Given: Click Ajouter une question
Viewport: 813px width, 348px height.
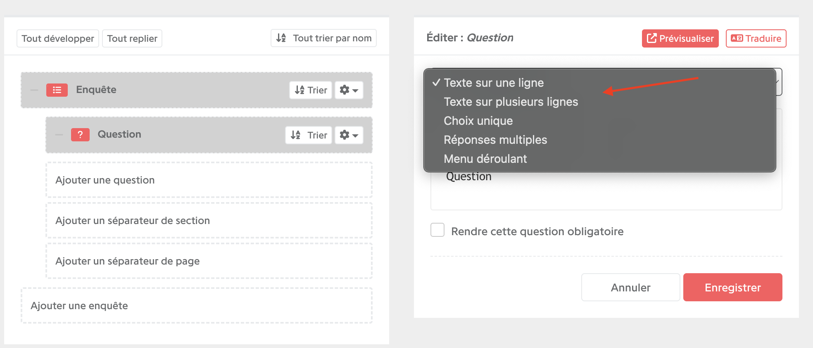Looking at the screenshot, I should (209, 180).
